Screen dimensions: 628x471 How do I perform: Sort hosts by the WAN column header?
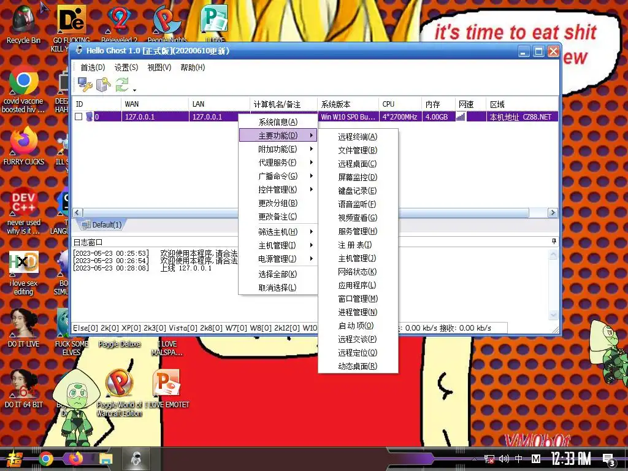pyautogui.click(x=155, y=104)
